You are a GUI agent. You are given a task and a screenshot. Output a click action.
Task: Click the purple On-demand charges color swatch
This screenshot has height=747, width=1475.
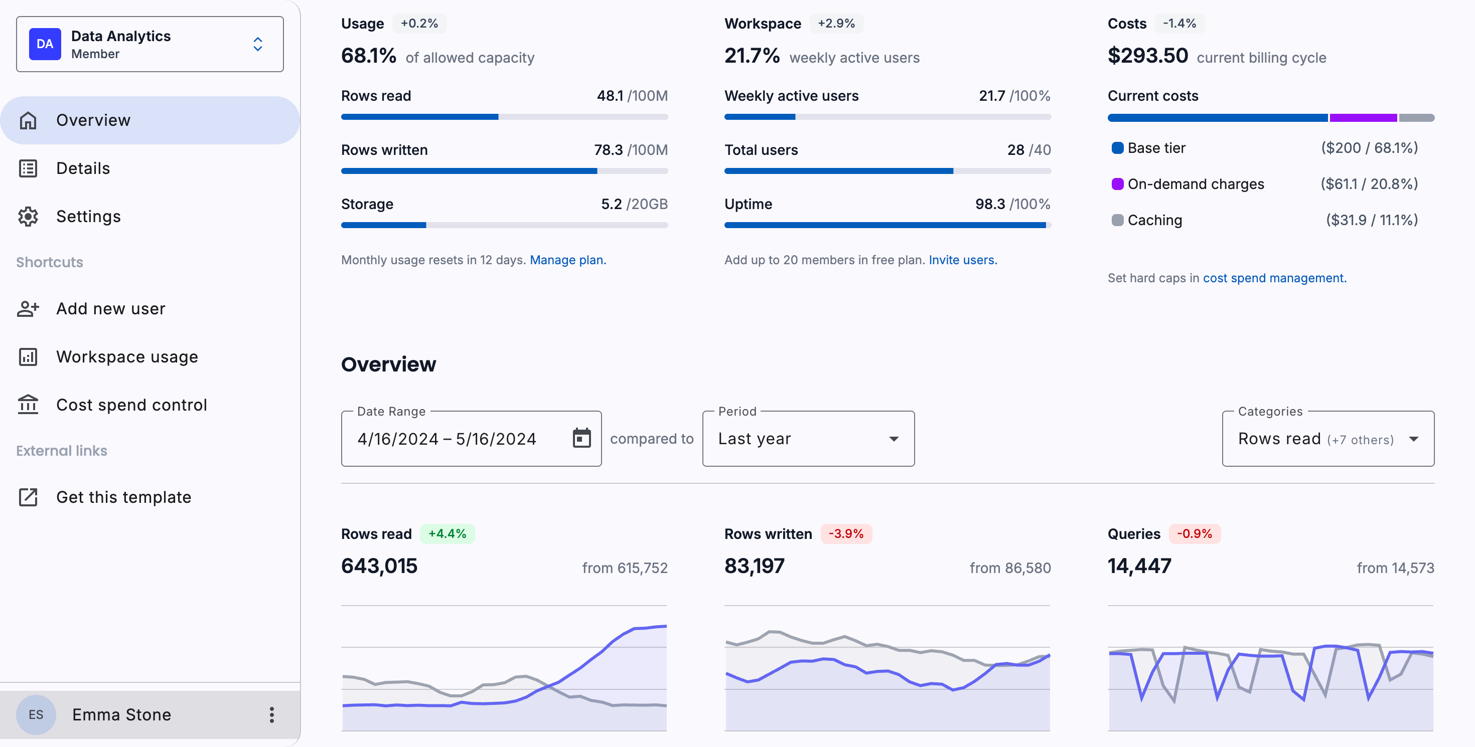(x=1117, y=184)
